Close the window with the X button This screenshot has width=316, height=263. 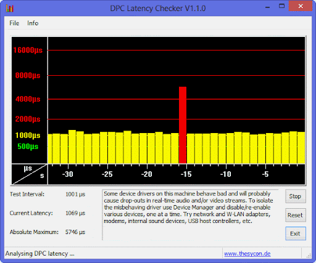pos(301,6)
